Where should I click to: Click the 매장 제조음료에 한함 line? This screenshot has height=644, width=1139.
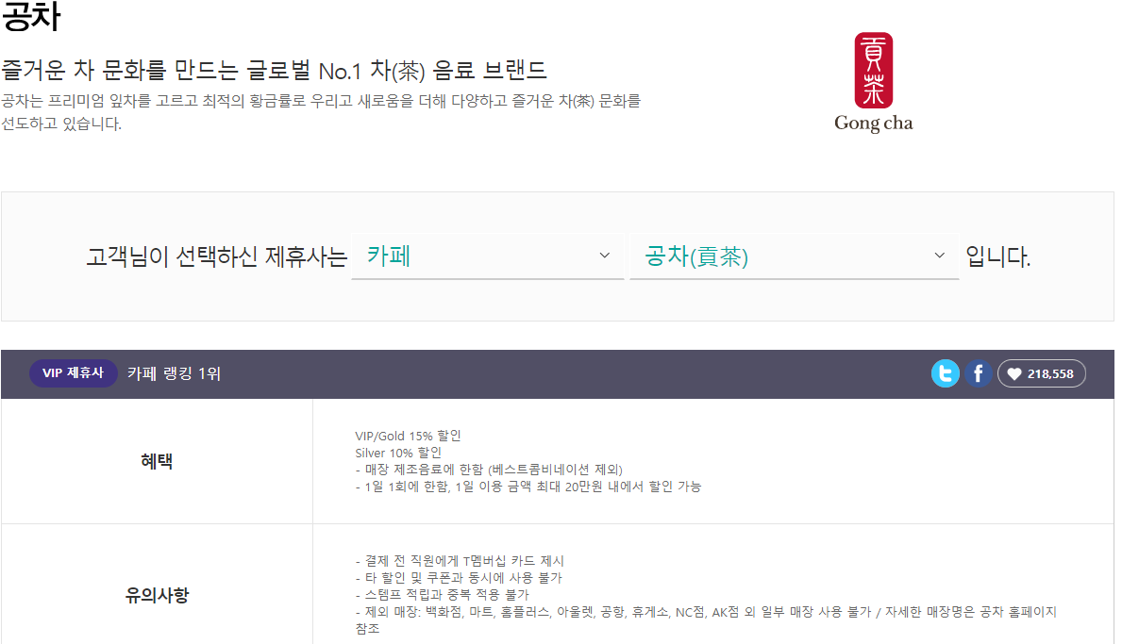(489, 470)
